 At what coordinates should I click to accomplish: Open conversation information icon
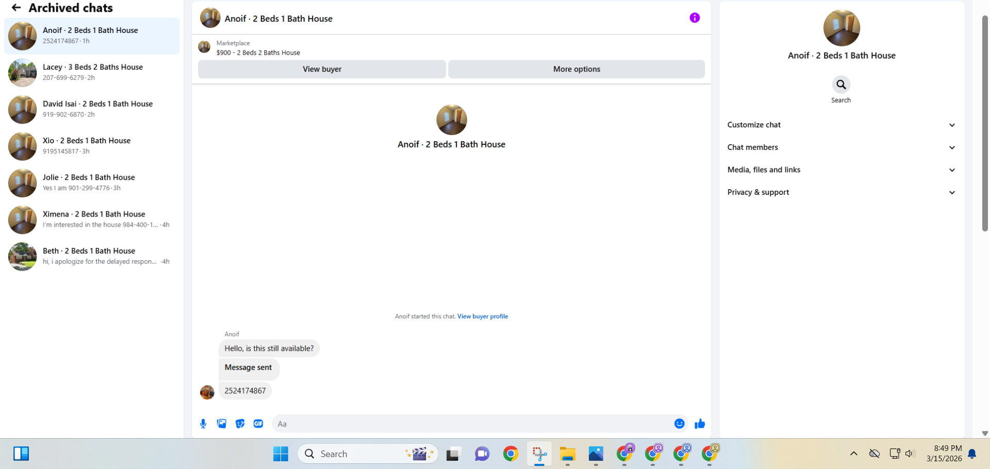695,18
